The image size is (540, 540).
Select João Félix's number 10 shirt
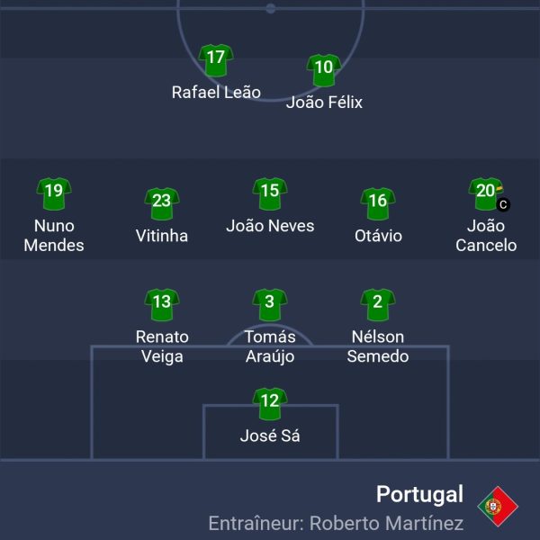(324, 68)
